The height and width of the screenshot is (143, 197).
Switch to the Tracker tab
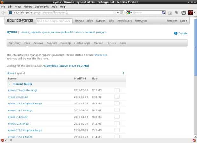(x=98, y=43)
